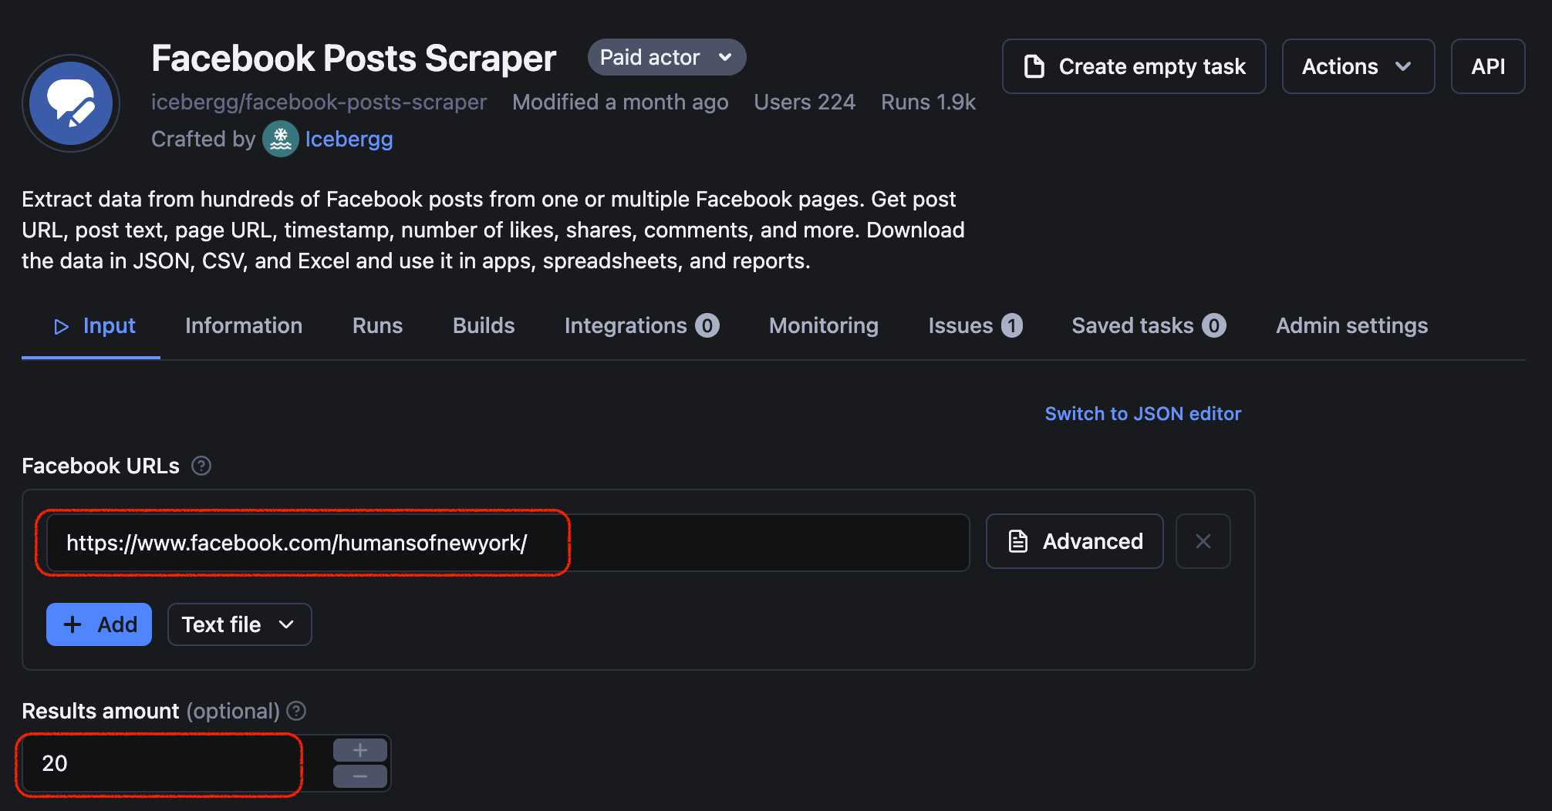
Task: Click the icebergg/facebook-posts-scraper path text
Action: pyautogui.click(x=319, y=102)
